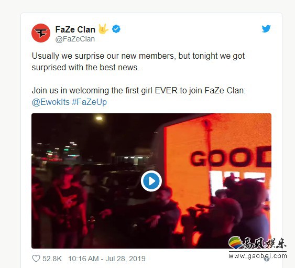Image resolution: width=295 pixels, height=268 pixels.
Task: Open the @FaZeClan handle link
Action: click(x=75, y=39)
